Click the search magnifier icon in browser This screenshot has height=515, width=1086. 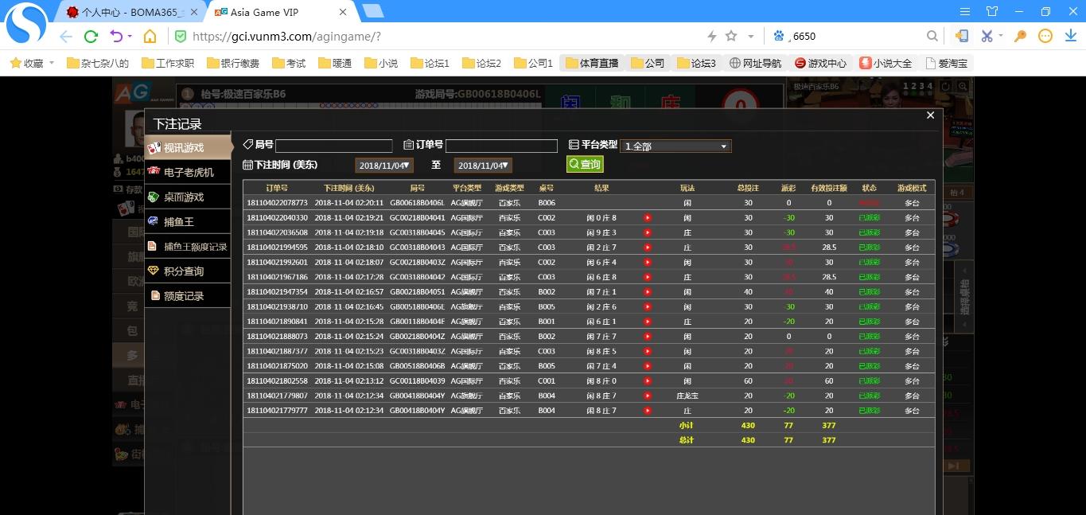pos(932,36)
